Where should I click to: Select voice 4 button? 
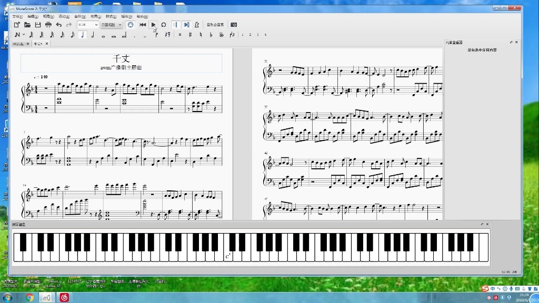click(x=265, y=35)
